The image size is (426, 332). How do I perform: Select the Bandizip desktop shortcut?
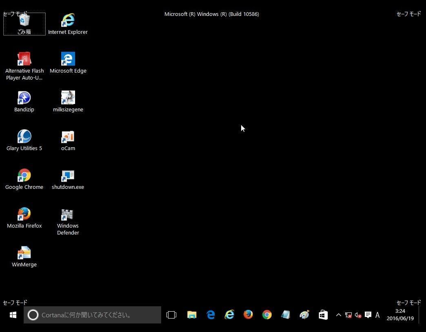pos(24,102)
